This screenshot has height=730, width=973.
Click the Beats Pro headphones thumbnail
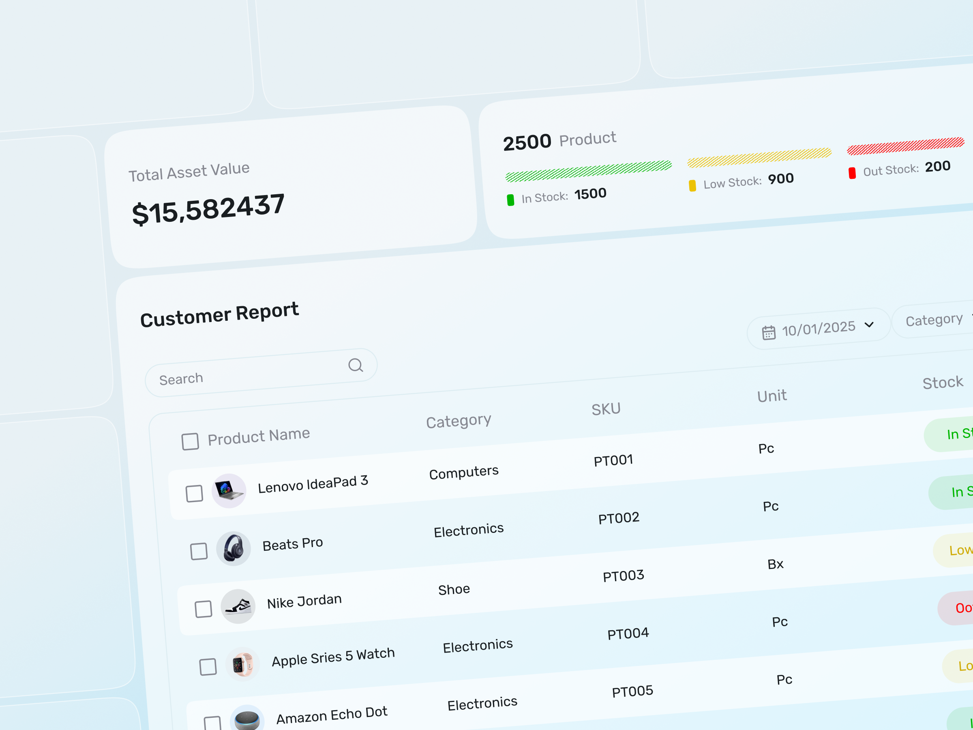coord(234,548)
